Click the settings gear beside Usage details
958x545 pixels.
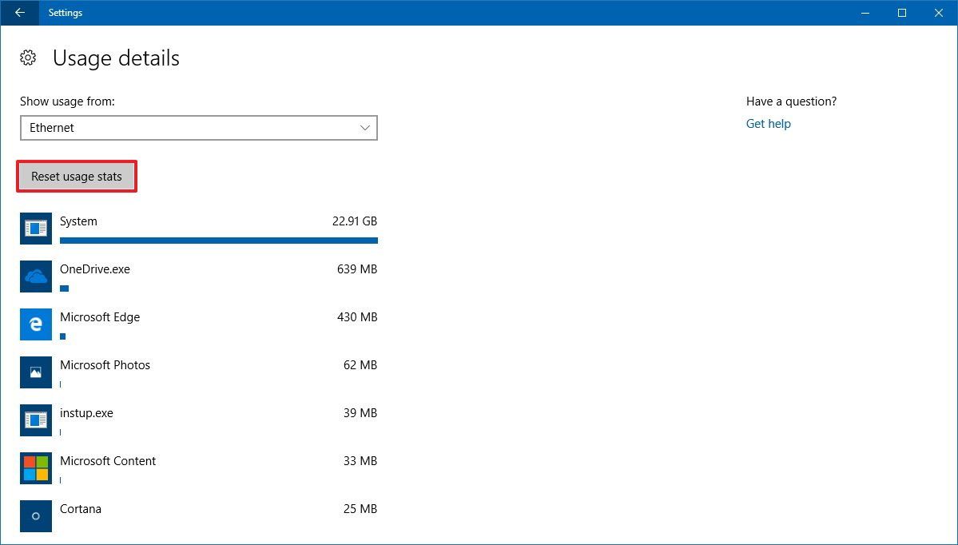[28, 58]
